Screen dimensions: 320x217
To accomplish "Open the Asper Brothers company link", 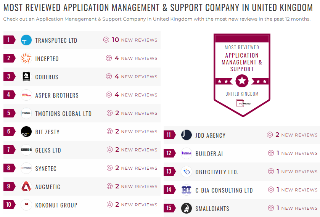I will point(57,95).
